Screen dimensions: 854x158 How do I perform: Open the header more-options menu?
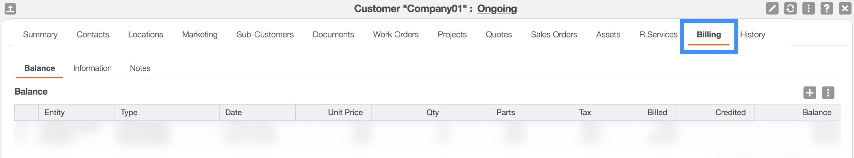[808, 8]
